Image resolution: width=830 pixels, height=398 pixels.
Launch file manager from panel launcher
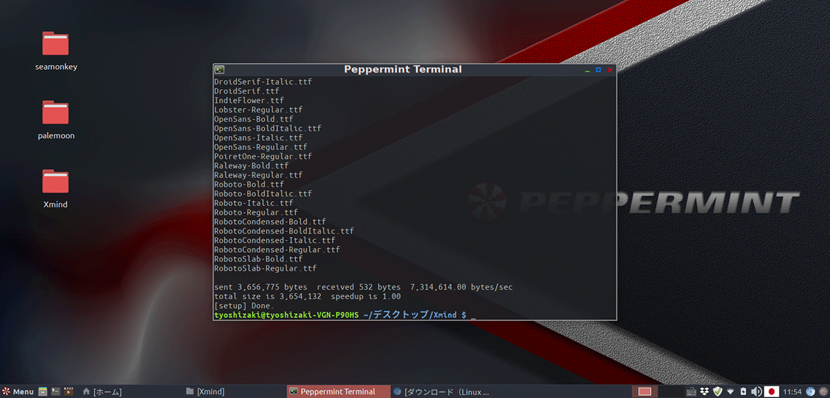[43, 392]
